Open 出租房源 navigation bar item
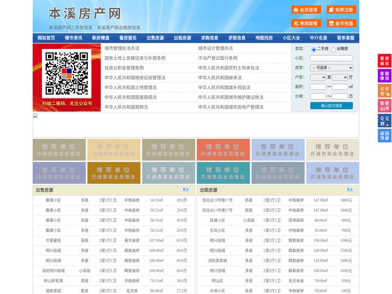The width and height of the screenshot is (392, 294). click(182, 38)
